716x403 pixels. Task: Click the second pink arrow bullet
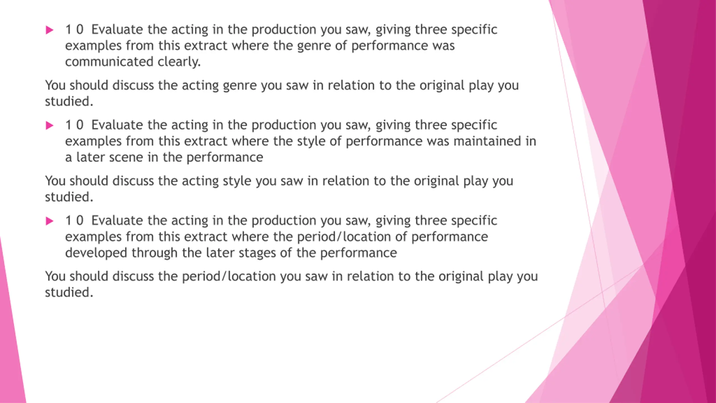click(50, 126)
